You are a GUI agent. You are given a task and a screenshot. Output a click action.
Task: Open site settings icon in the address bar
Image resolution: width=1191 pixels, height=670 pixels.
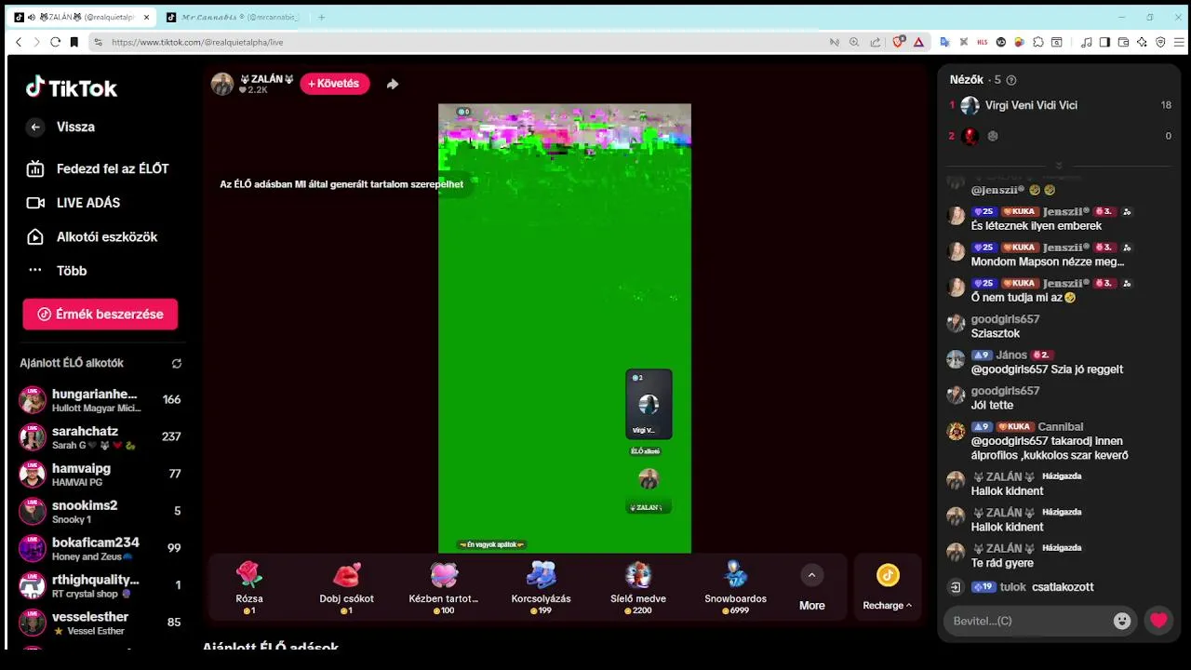[x=98, y=42]
